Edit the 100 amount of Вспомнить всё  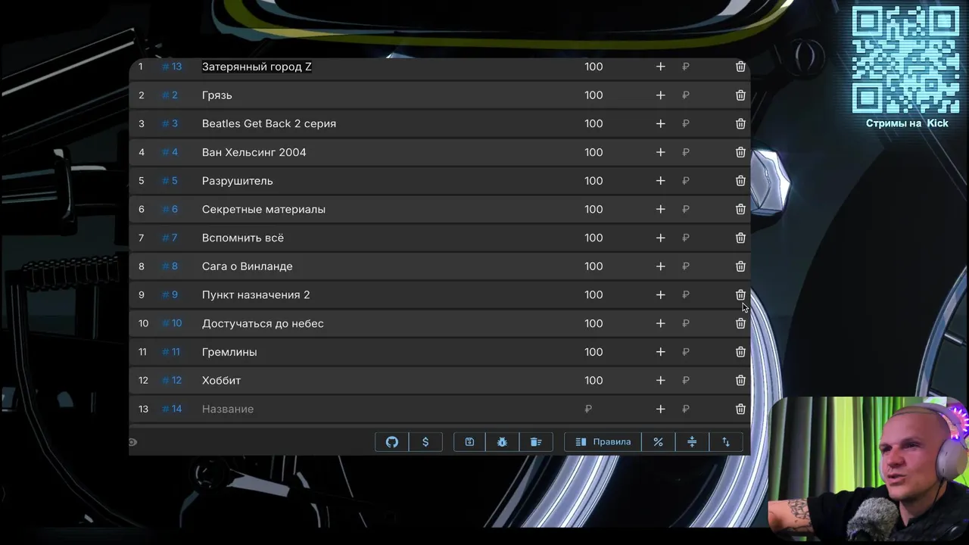pyautogui.click(x=594, y=238)
